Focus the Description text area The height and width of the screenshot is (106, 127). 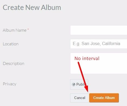pos(99,63)
